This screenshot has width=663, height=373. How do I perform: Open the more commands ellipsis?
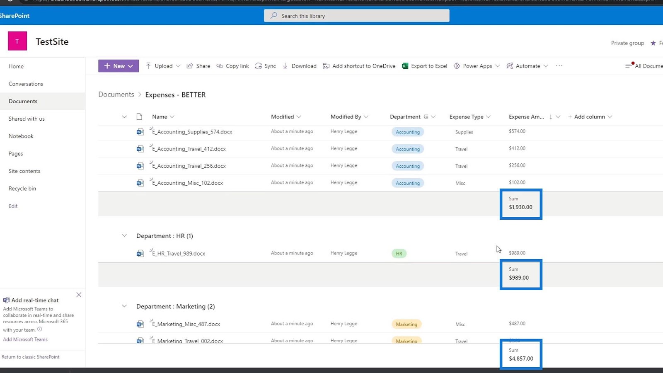(x=559, y=66)
